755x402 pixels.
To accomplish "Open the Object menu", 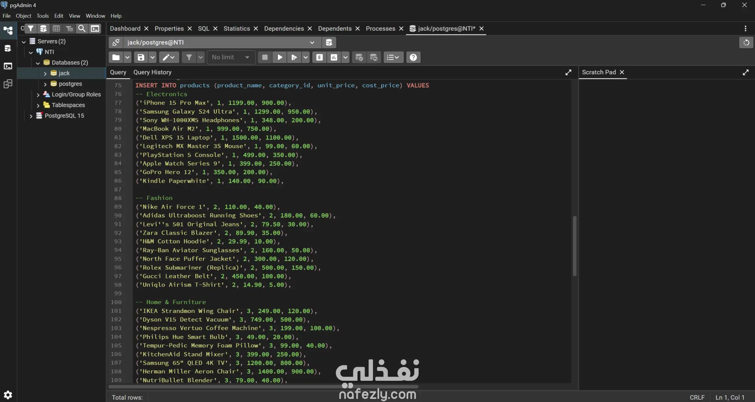I will tap(24, 16).
